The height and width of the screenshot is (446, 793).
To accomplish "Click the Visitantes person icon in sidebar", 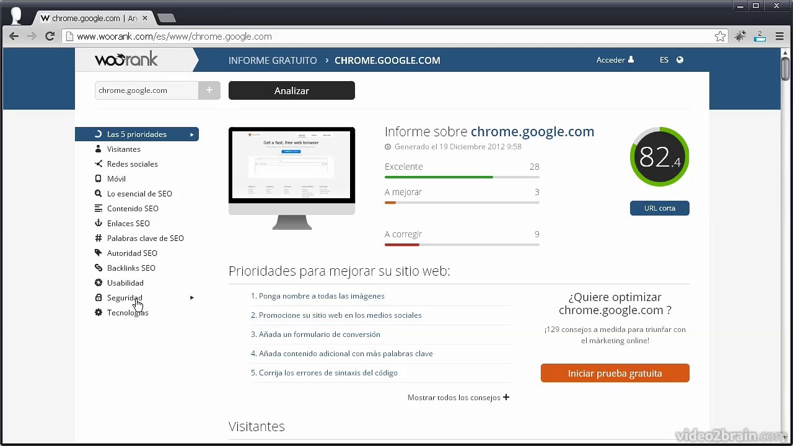I will point(98,149).
